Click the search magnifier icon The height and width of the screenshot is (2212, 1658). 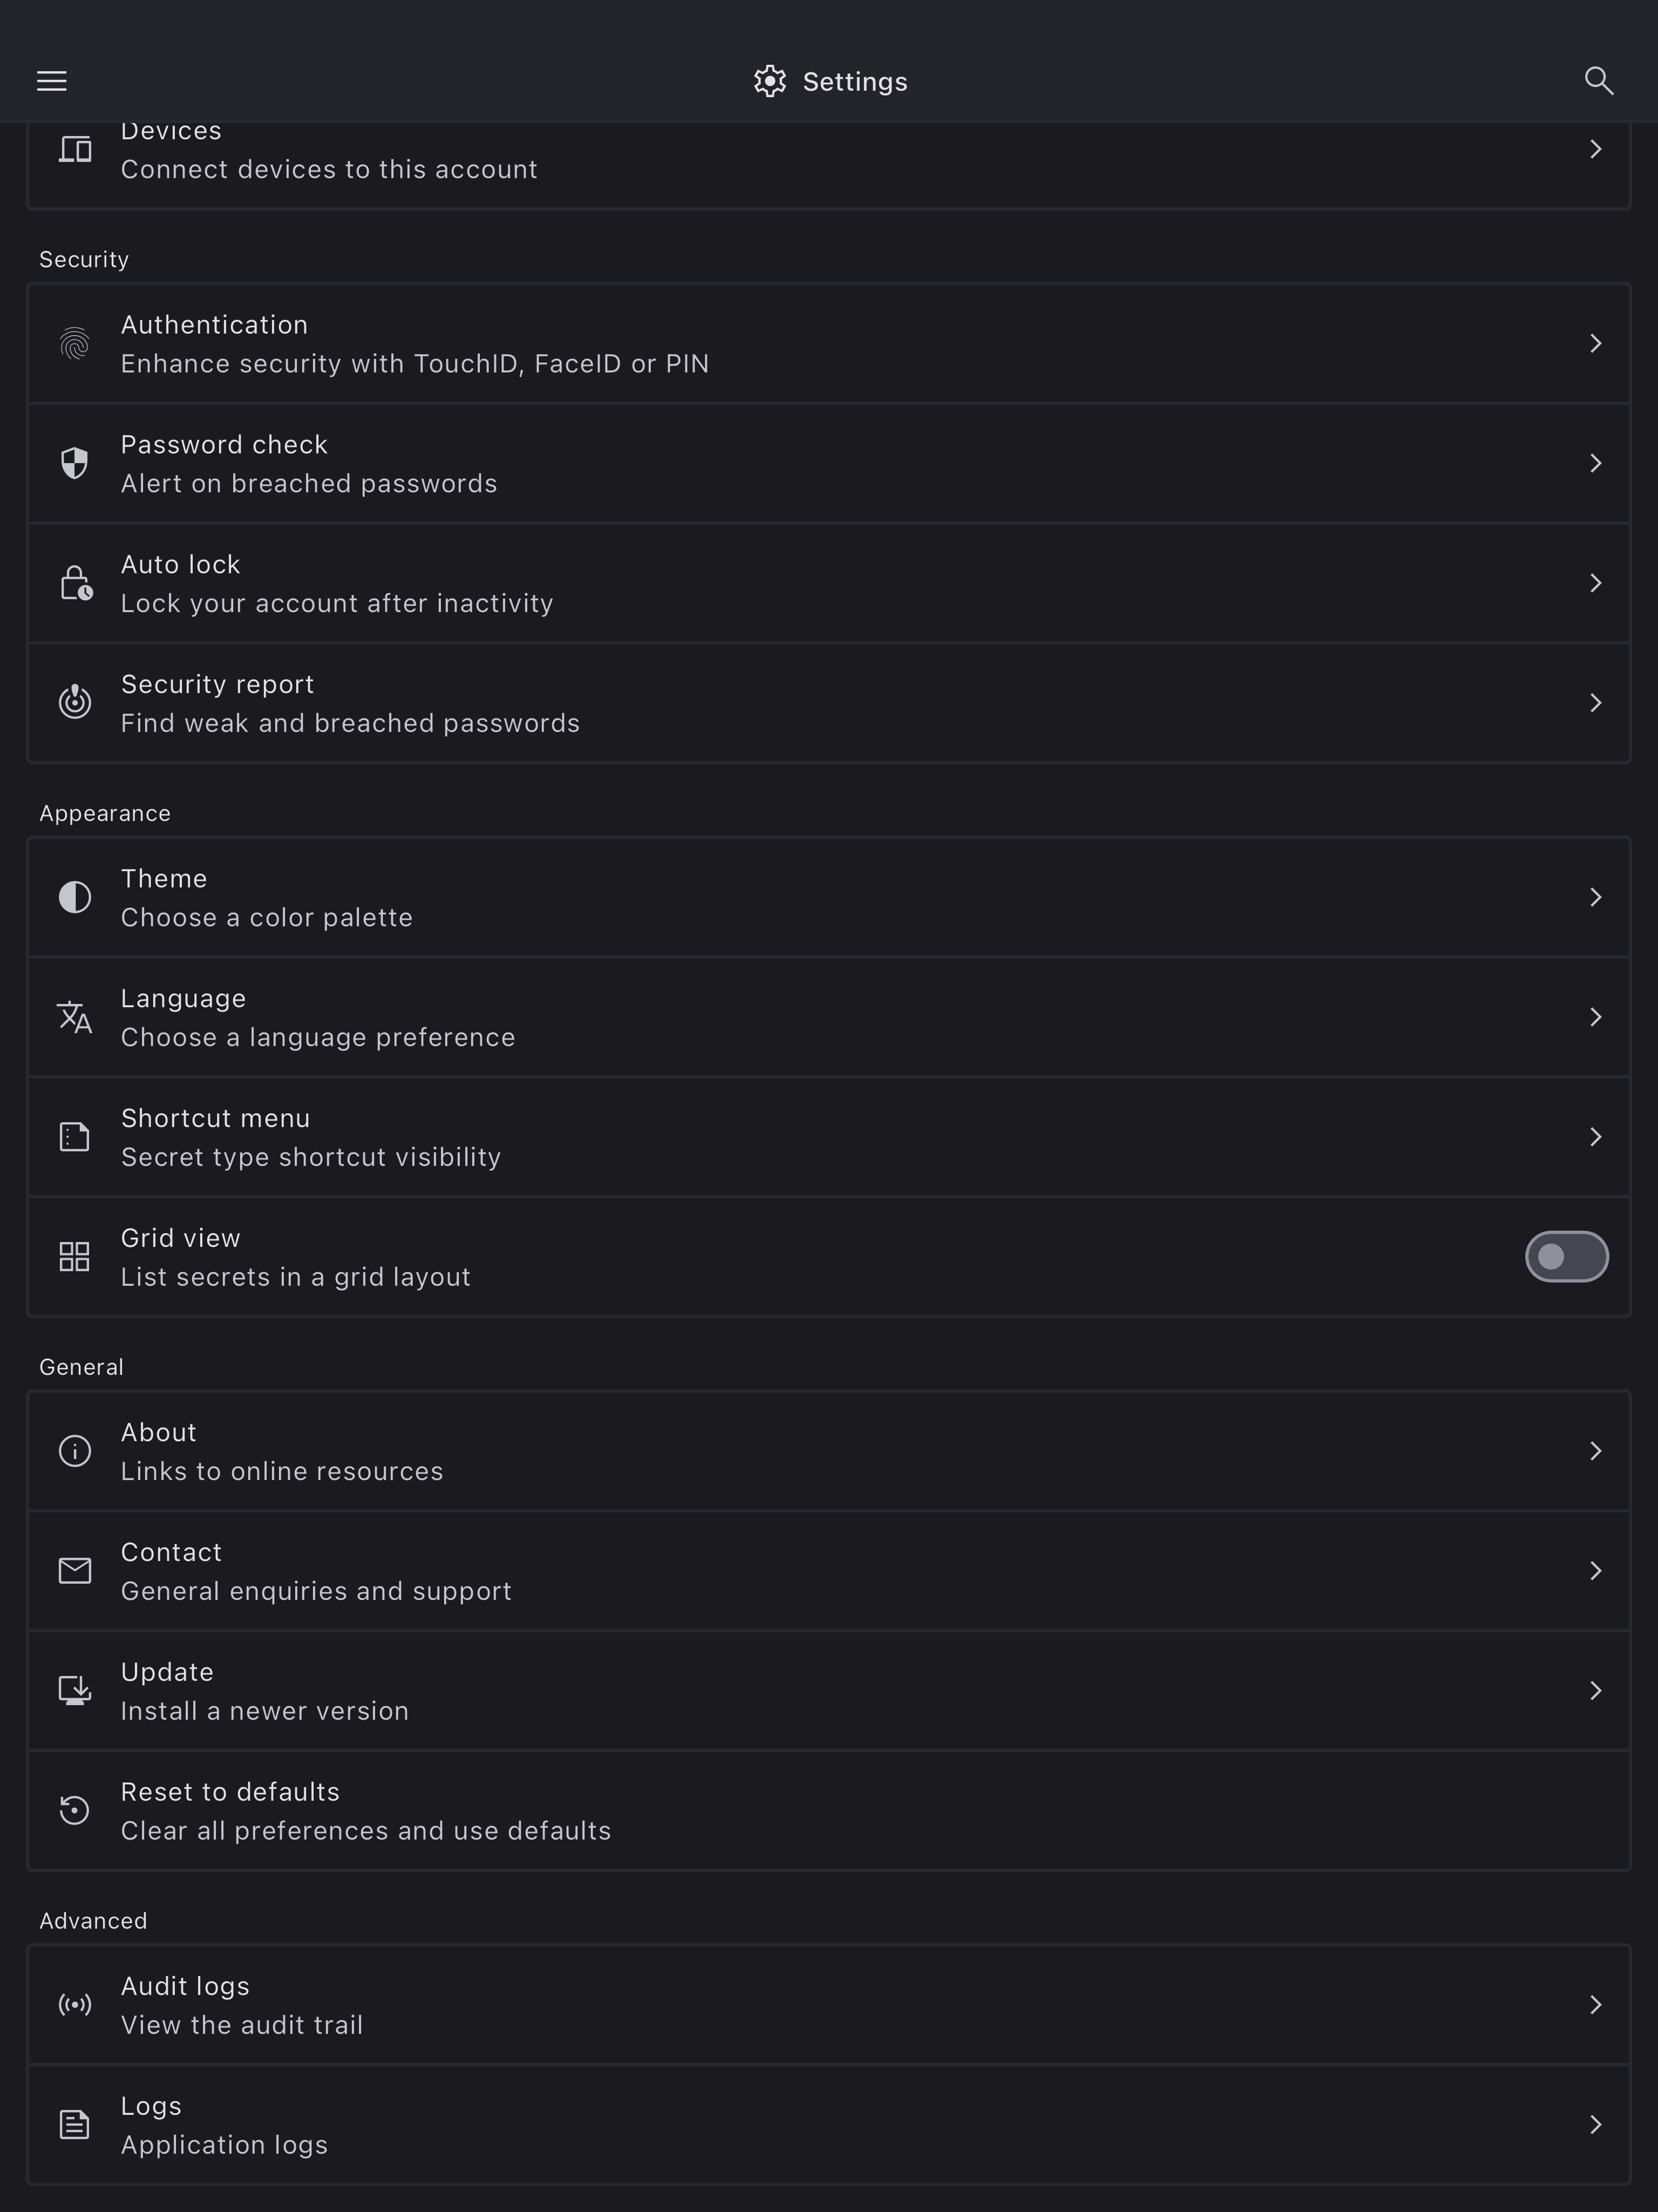(1598, 81)
